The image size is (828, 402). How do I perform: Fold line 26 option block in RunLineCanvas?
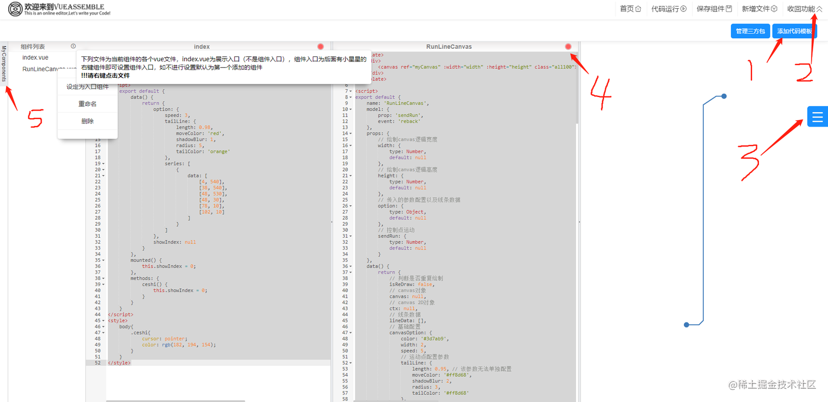[351, 206]
